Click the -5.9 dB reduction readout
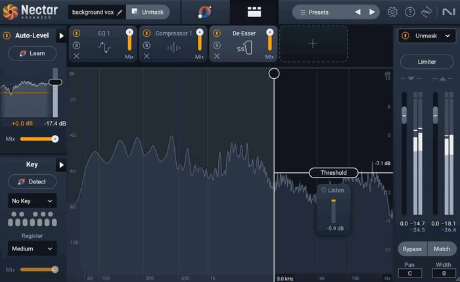 coord(335,228)
